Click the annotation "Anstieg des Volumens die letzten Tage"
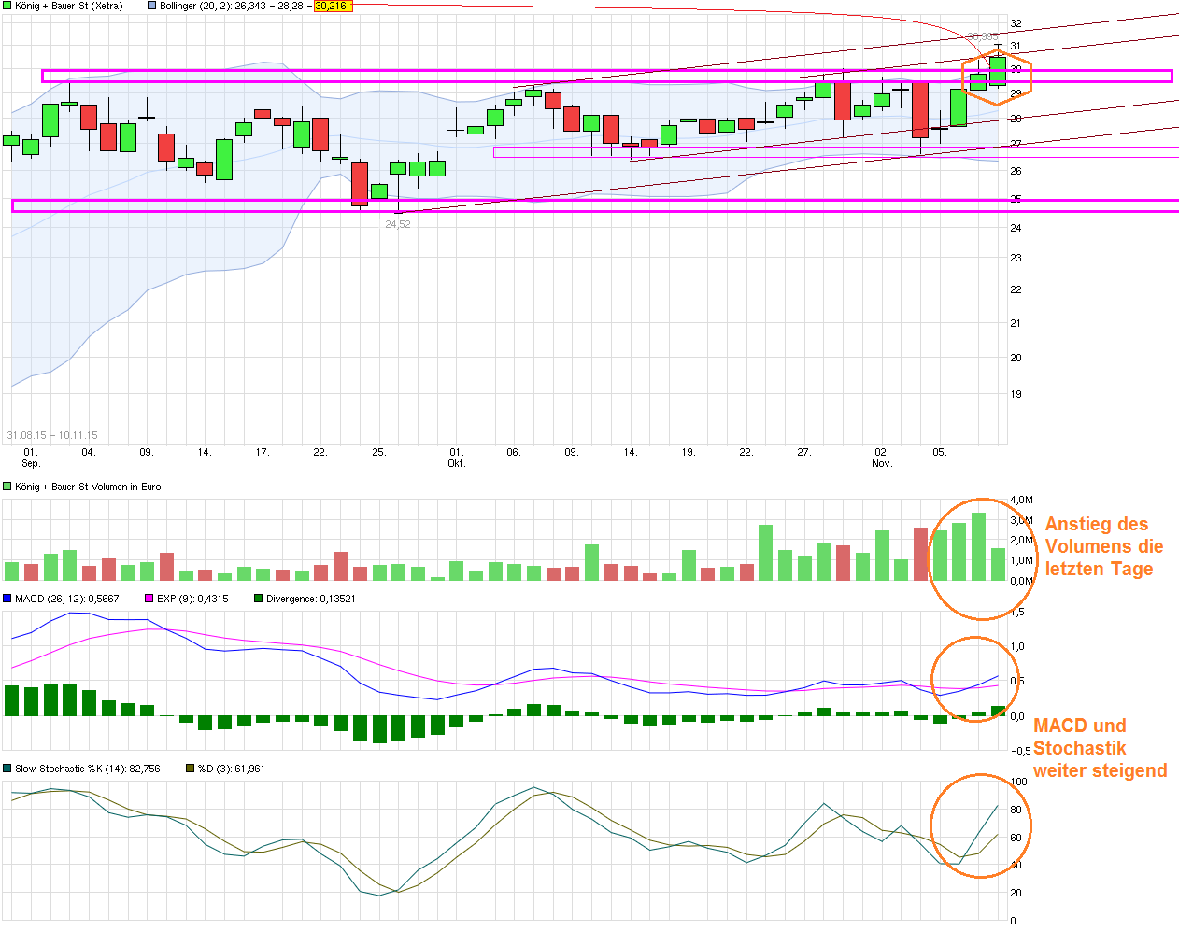Image resolution: width=1179 pixels, height=931 pixels. [1101, 546]
